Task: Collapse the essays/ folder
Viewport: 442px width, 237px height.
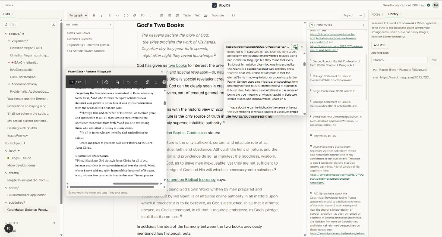Action: click(6, 34)
